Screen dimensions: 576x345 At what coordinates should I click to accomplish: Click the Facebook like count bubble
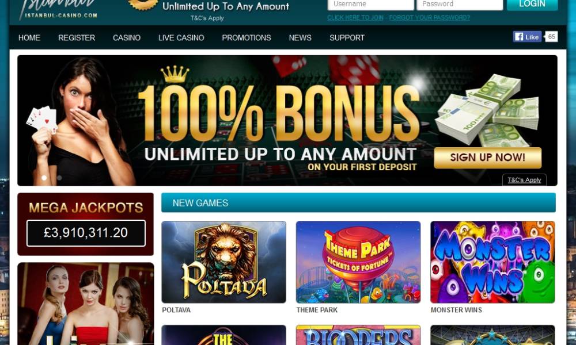tap(551, 37)
